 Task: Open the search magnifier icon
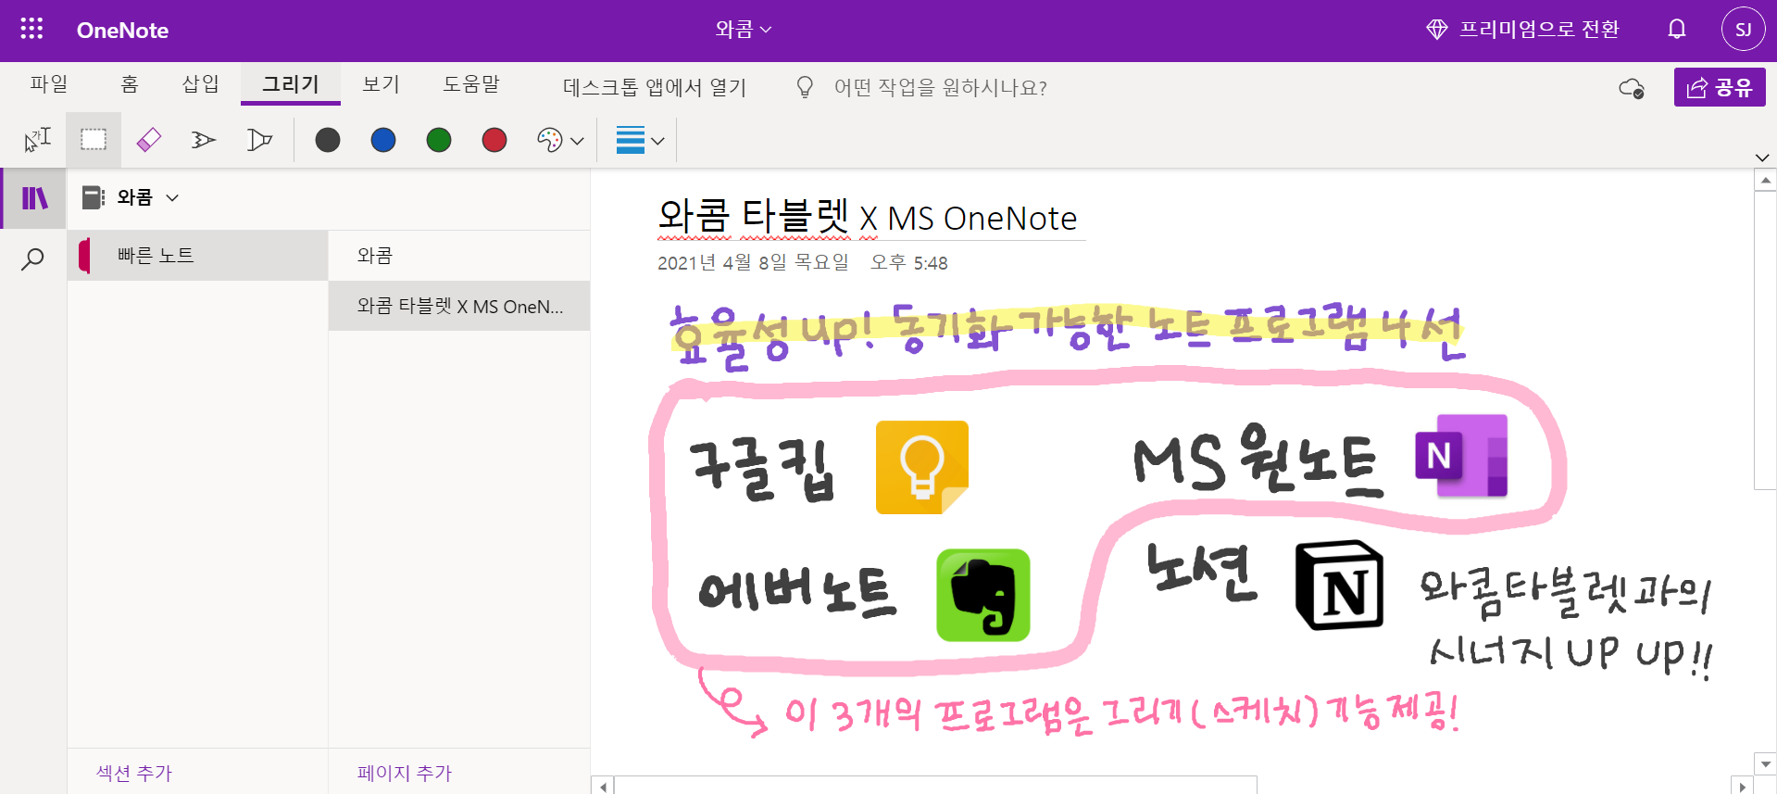pos(32,258)
